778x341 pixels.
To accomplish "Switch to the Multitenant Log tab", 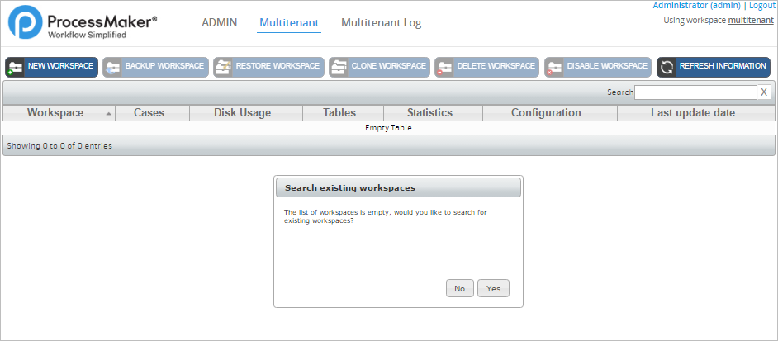I will coord(381,22).
